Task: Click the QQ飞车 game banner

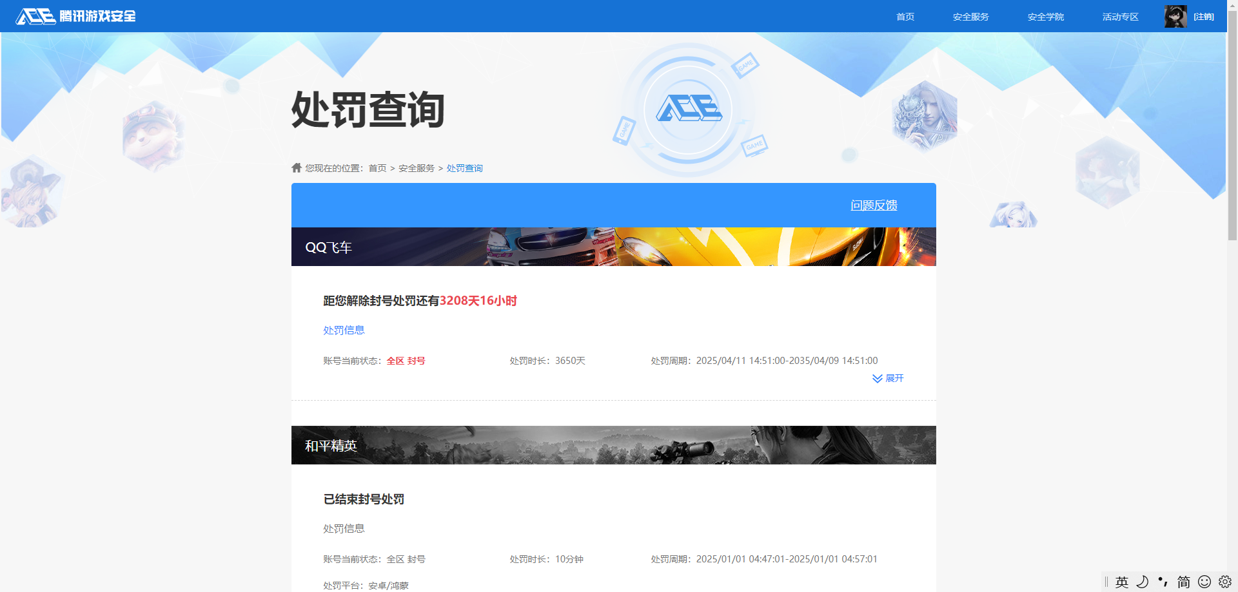Action: click(614, 247)
